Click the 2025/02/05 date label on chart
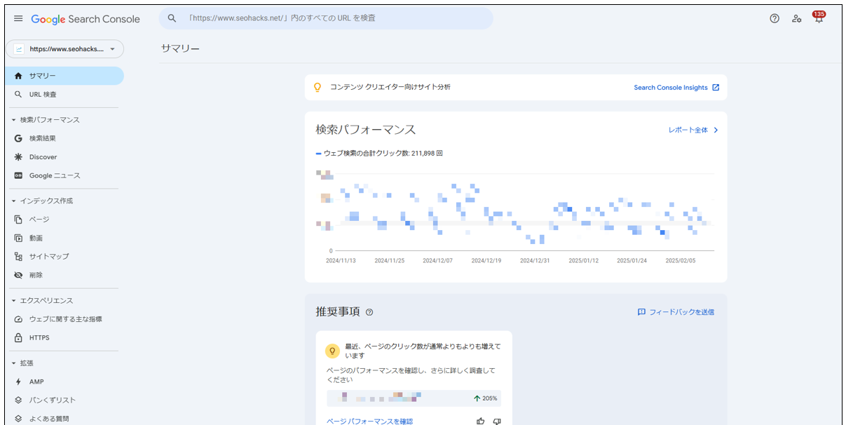Image resolution: width=846 pixels, height=425 pixels. tap(680, 260)
